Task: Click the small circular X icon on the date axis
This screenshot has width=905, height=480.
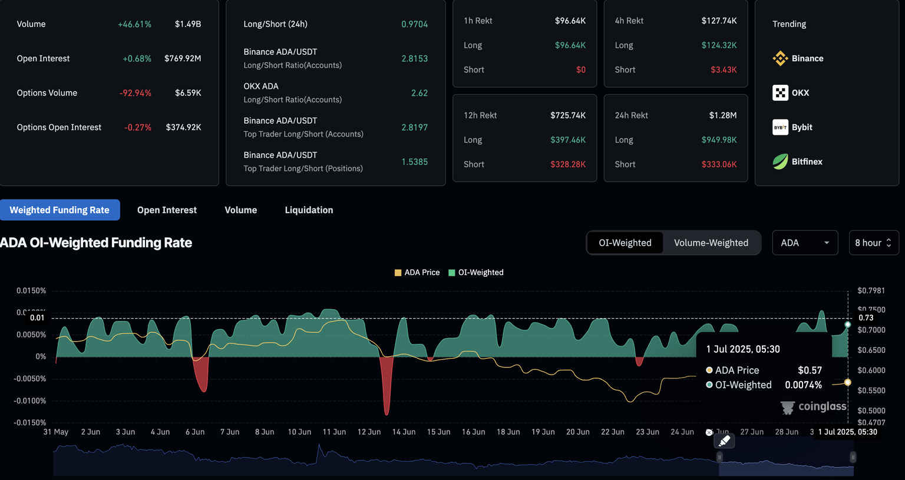Action: pos(709,432)
